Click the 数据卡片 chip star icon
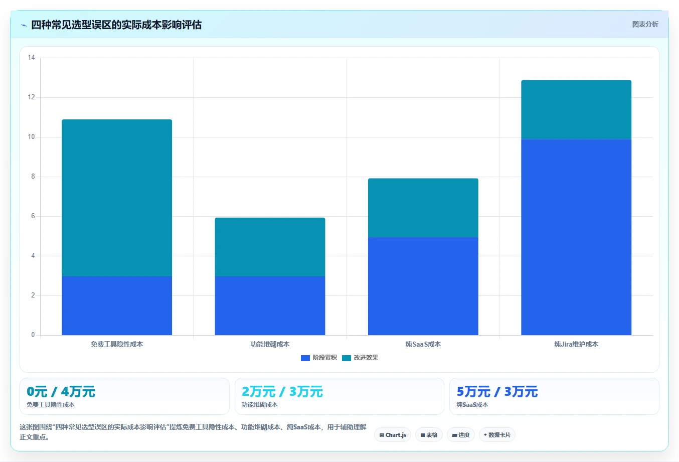 coord(485,435)
